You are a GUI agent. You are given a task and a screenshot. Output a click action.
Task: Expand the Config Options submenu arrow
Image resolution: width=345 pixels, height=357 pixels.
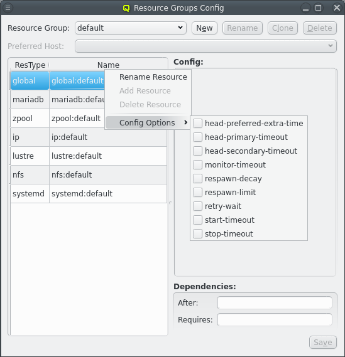click(x=185, y=122)
